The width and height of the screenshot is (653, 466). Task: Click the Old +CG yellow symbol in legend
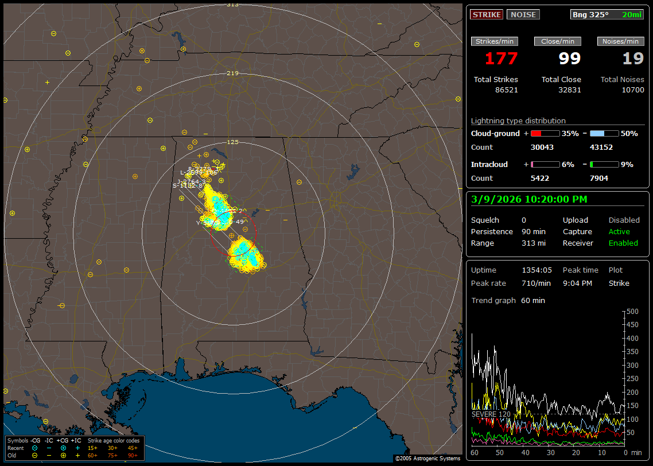pos(63,455)
